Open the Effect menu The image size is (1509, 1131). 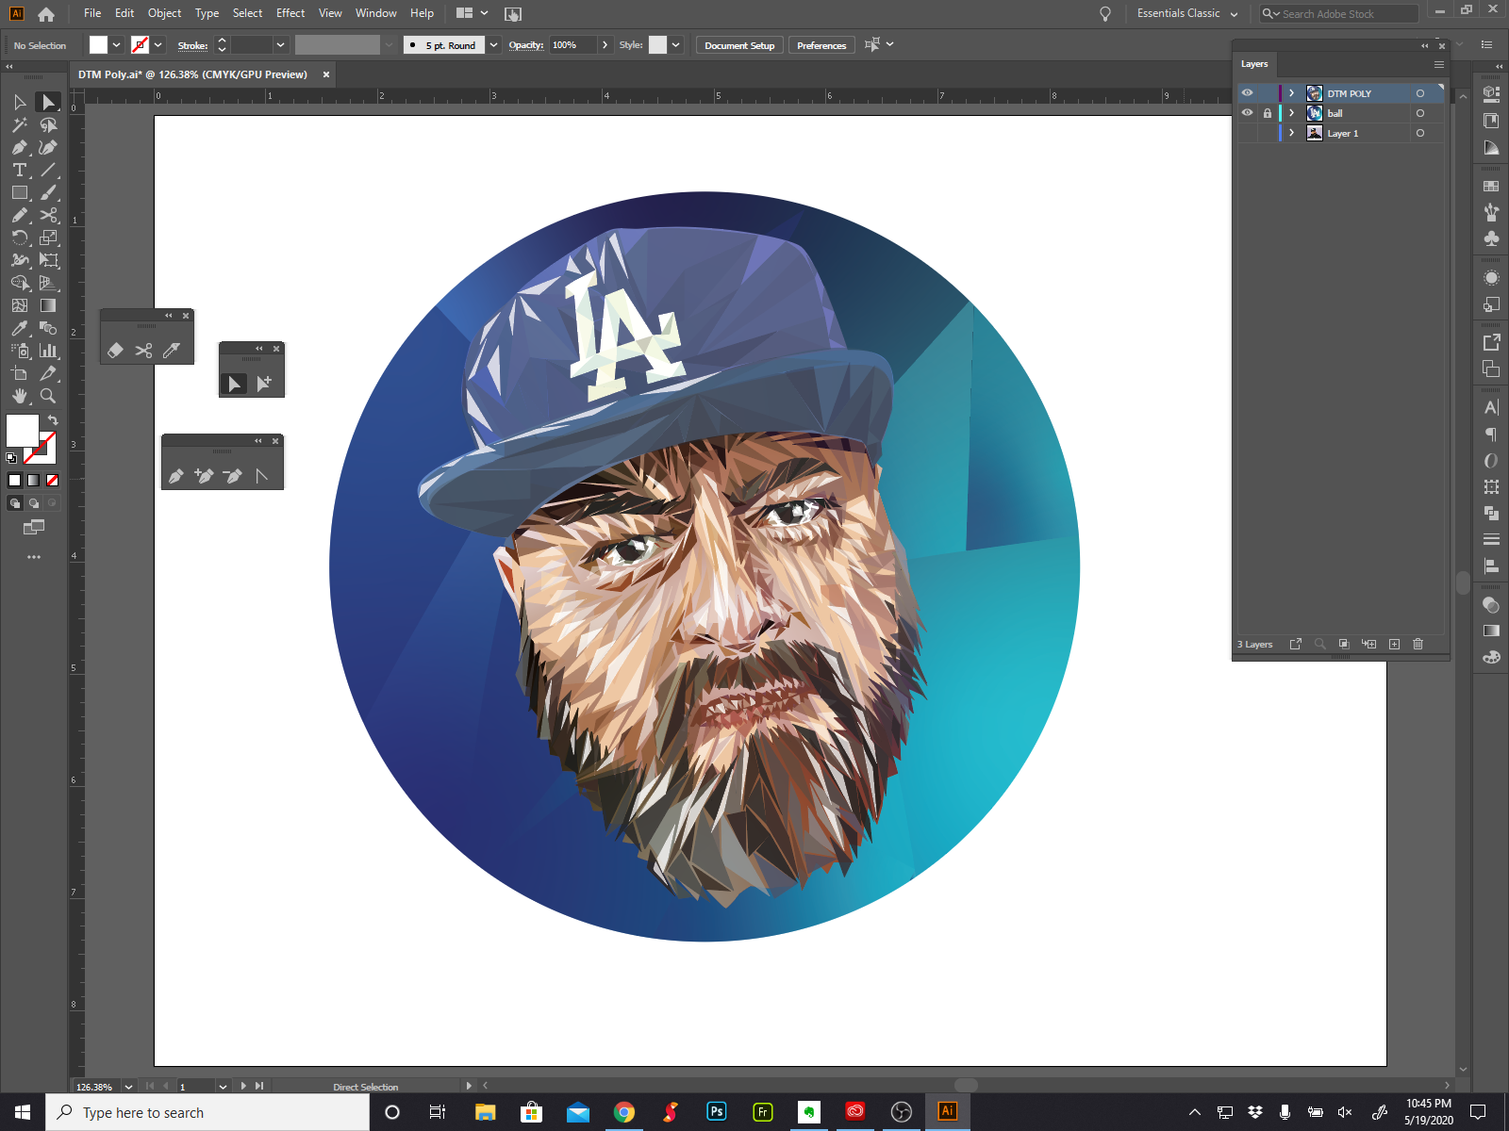tap(290, 13)
